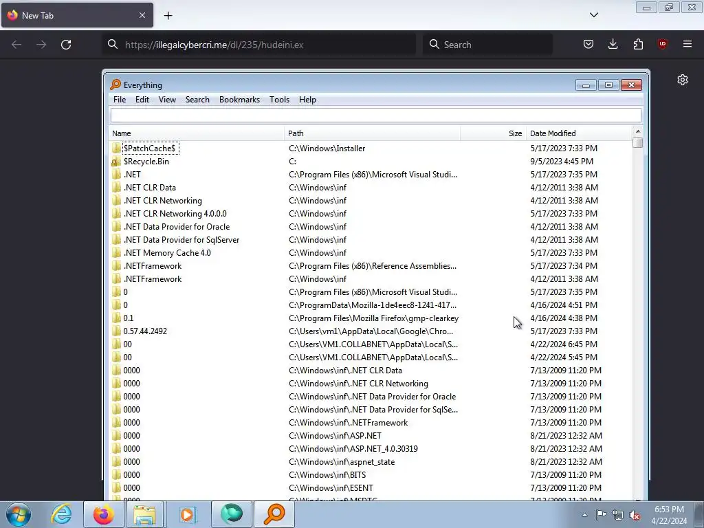
Task: Click path C:\Windows\inf\ASP.NET_4.0.30319
Action: coord(353,448)
